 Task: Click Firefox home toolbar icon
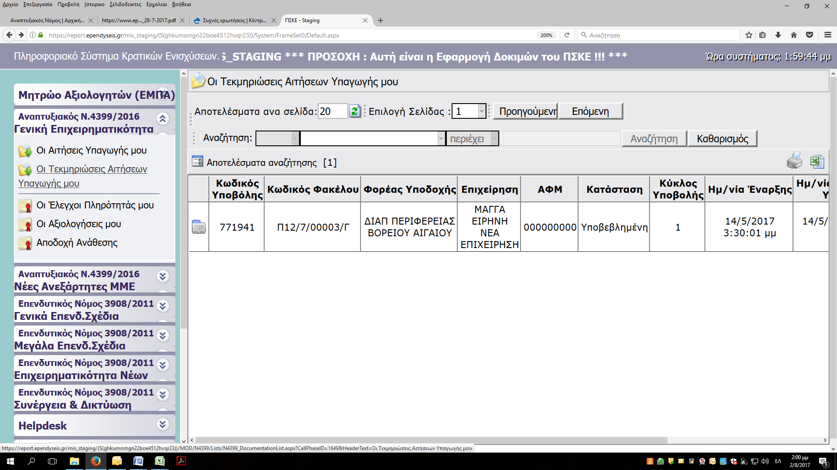(x=793, y=35)
